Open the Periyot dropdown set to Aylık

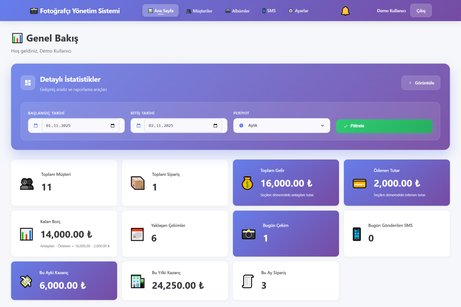click(281, 126)
